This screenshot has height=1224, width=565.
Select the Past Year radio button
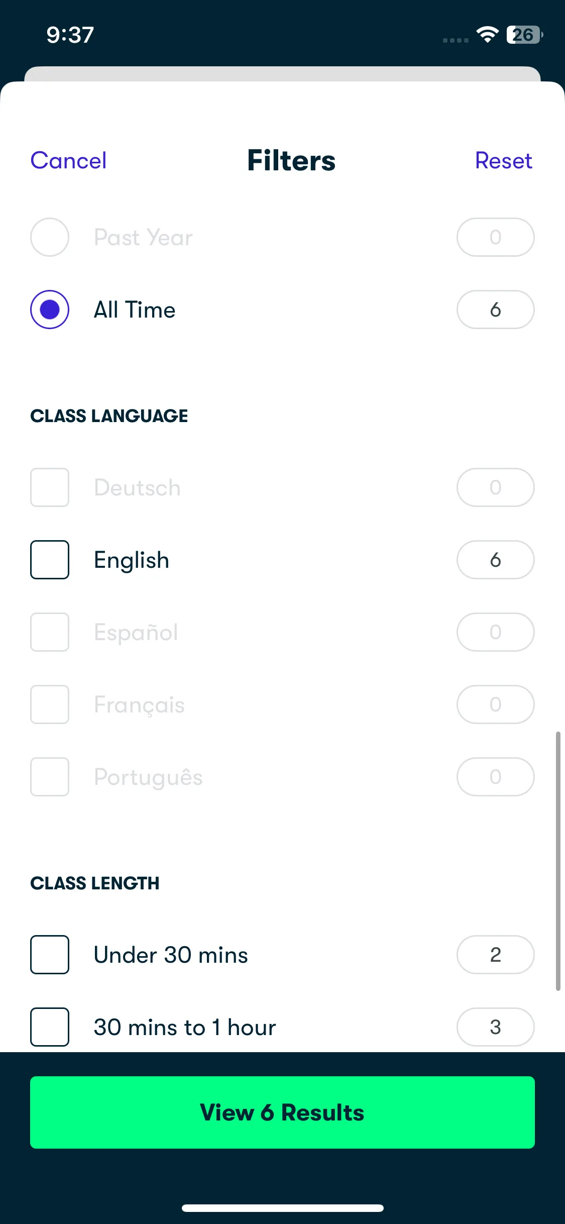(x=50, y=237)
